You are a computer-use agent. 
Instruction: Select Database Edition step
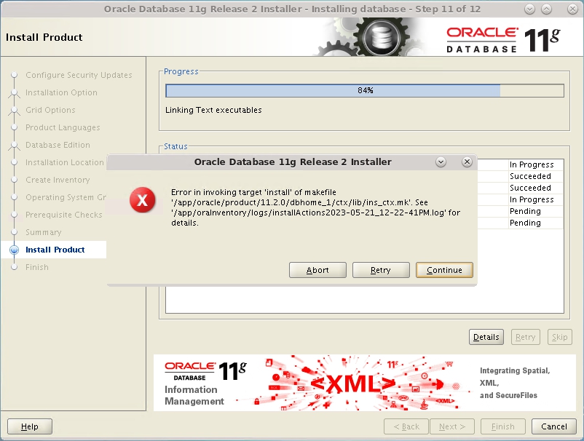(x=58, y=145)
